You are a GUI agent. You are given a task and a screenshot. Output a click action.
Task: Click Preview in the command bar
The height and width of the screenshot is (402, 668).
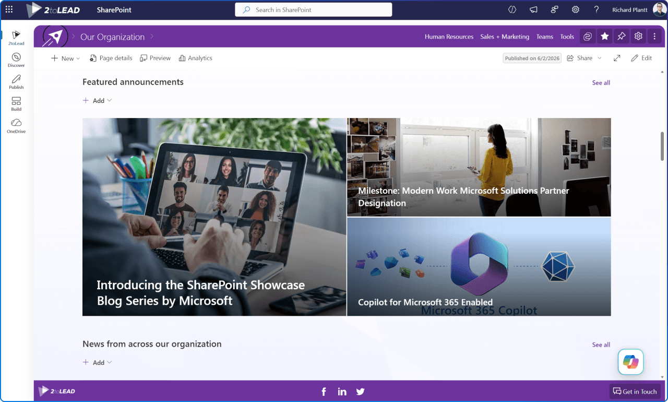pyautogui.click(x=155, y=58)
